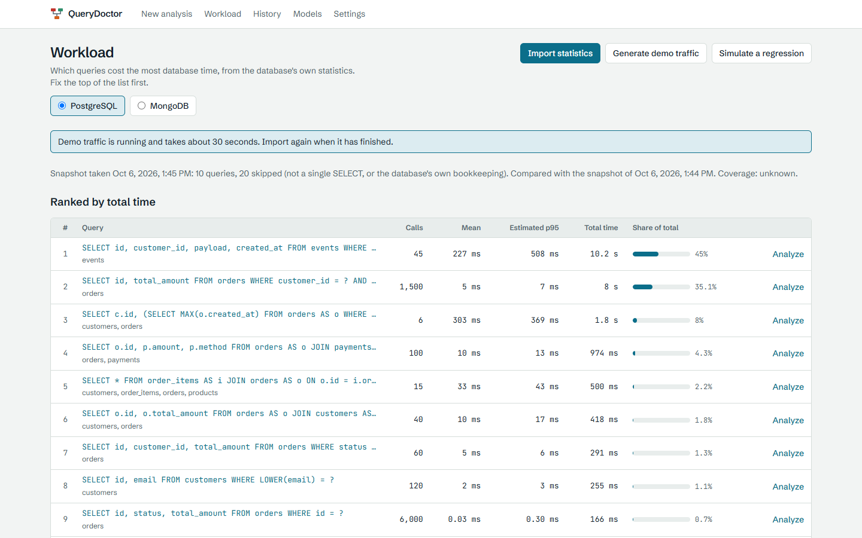Click the 45% share-of-total bar
Screen dimensions: 862x538
(661, 254)
